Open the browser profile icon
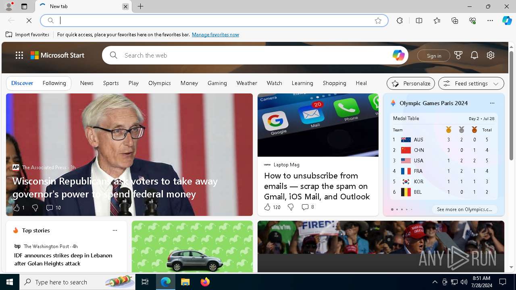 point(8,6)
